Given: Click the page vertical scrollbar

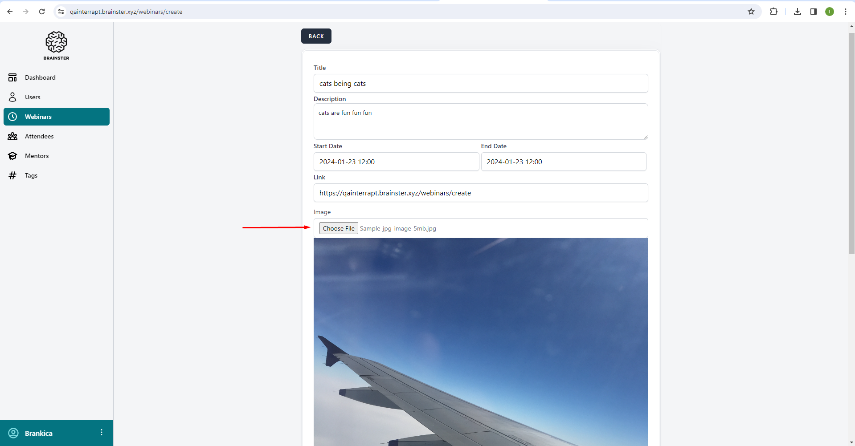Looking at the screenshot, I should tap(851, 143).
